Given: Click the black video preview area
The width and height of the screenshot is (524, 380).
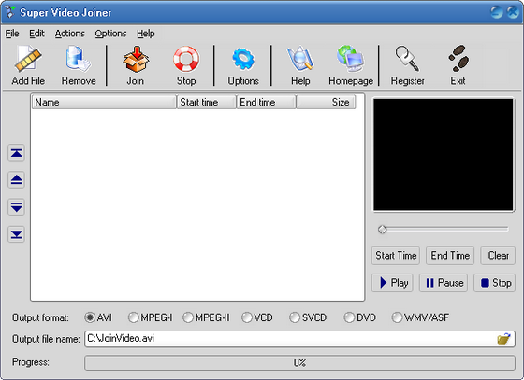Looking at the screenshot, I should point(444,155).
